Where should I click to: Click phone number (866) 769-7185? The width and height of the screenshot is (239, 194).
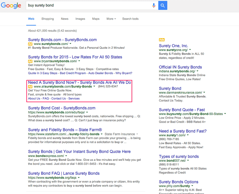[169, 139]
